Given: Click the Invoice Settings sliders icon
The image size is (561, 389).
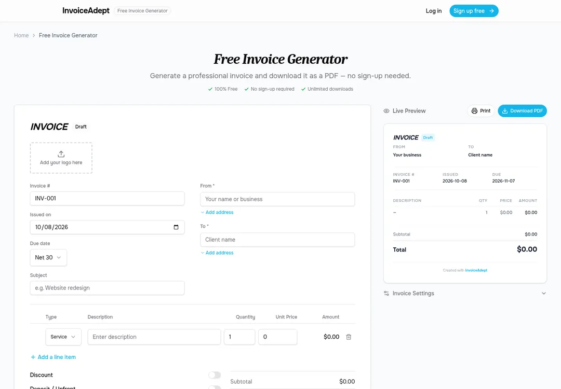Looking at the screenshot, I should point(386,293).
